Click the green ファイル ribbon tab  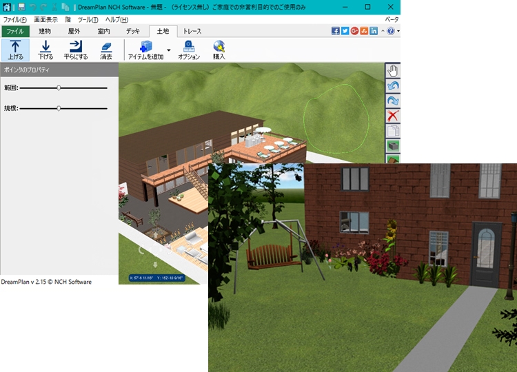tap(15, 31)
